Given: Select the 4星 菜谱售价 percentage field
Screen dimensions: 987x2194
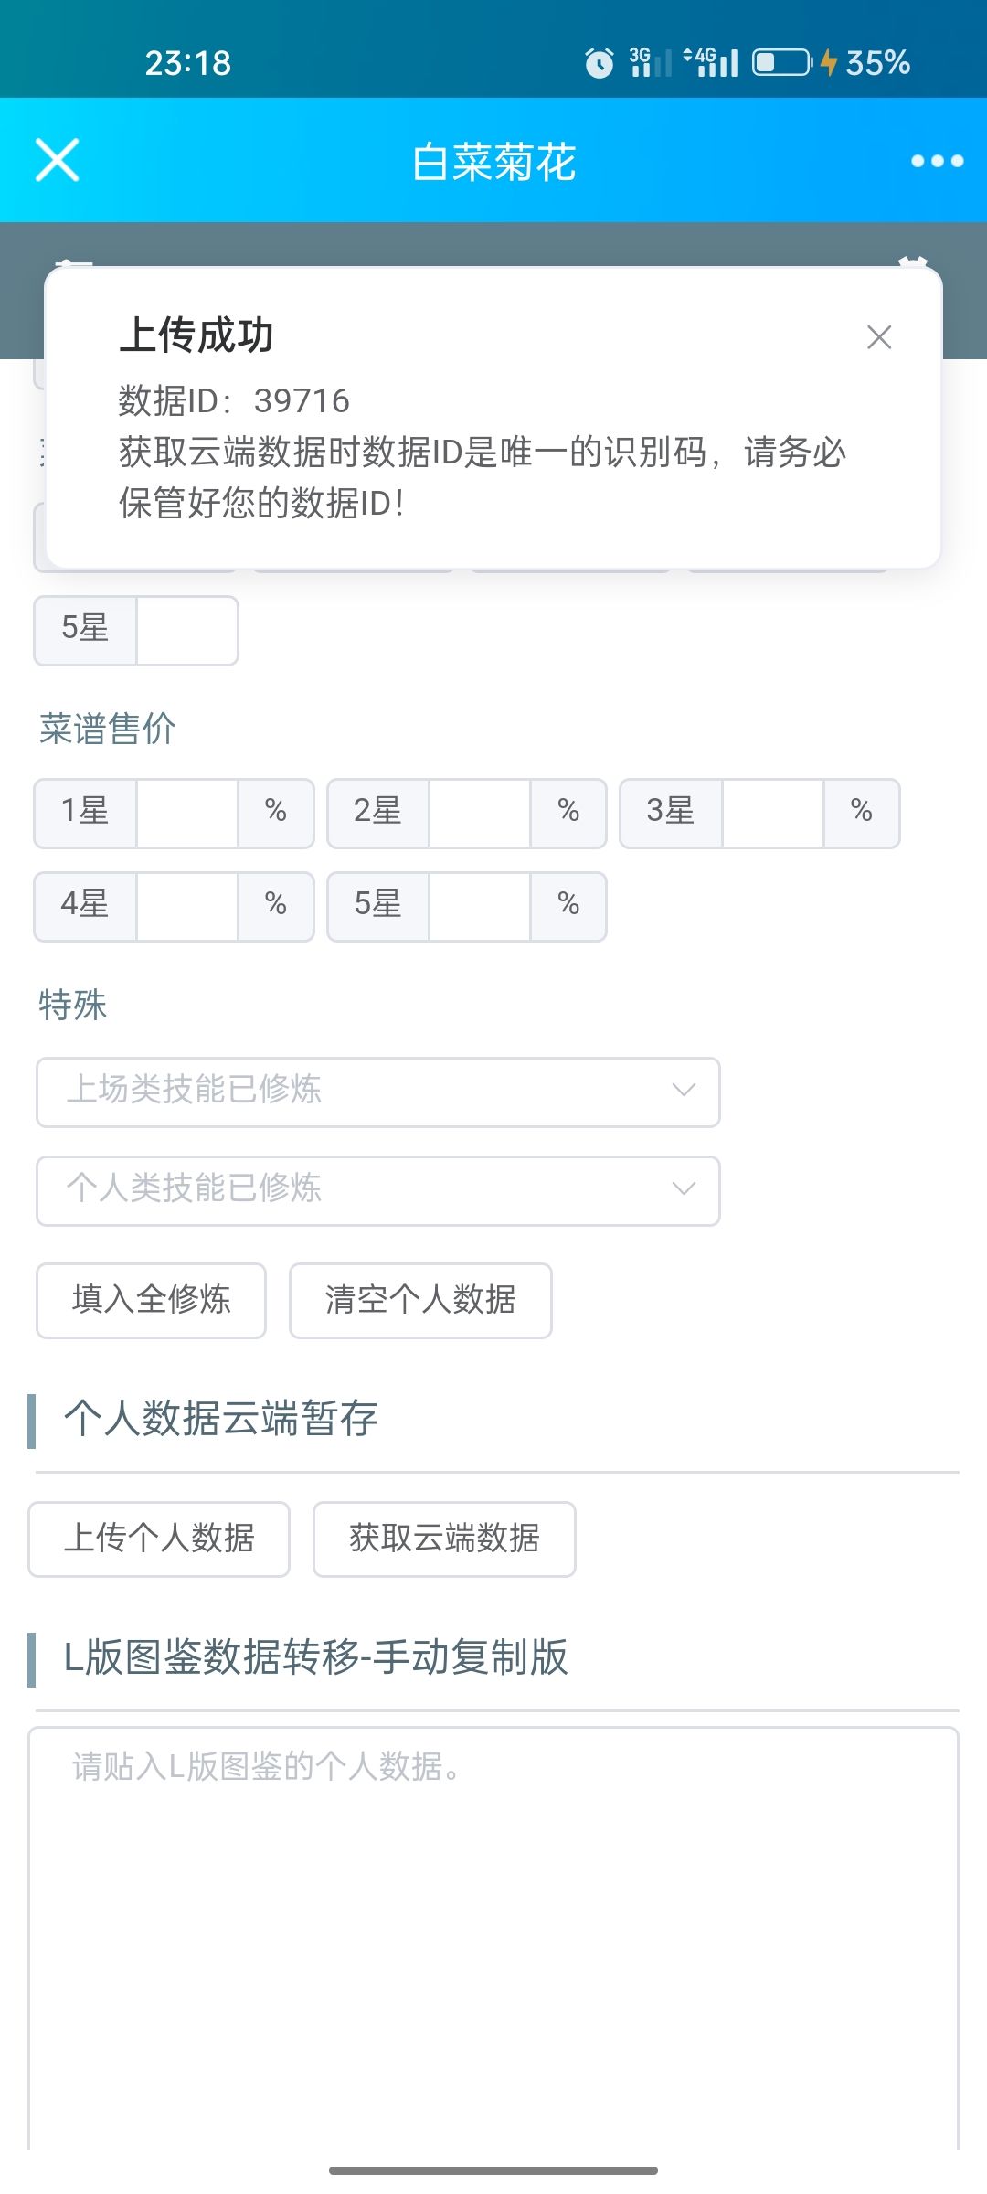Looking at the screenshot, I should 187,907.
